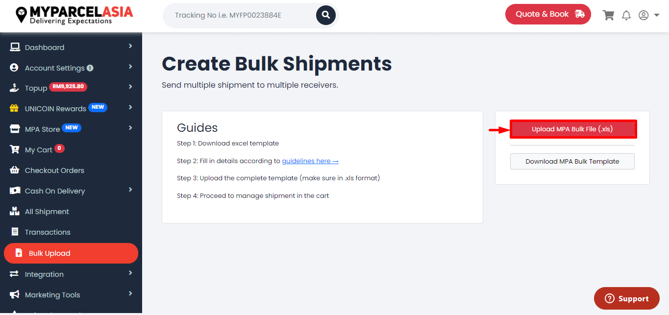The width and height of the screenshot is (669, 315).
Task: Open Dashboard menu item
Action: (x=45, y=48)
